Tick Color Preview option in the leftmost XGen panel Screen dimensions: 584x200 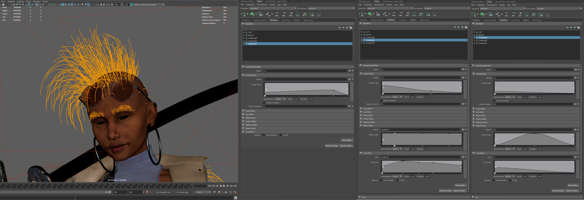pyautogui.click(x=264, y=135)
